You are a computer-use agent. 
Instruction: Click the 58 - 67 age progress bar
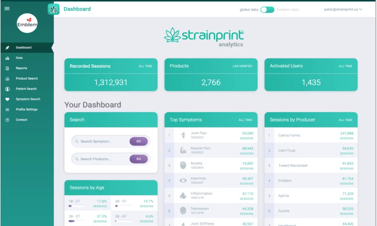click(x=123, y=221)
